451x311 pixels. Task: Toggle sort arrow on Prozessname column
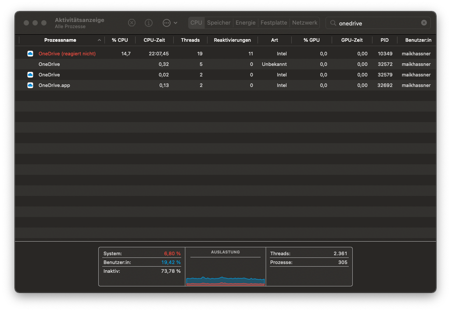[99, 40]
